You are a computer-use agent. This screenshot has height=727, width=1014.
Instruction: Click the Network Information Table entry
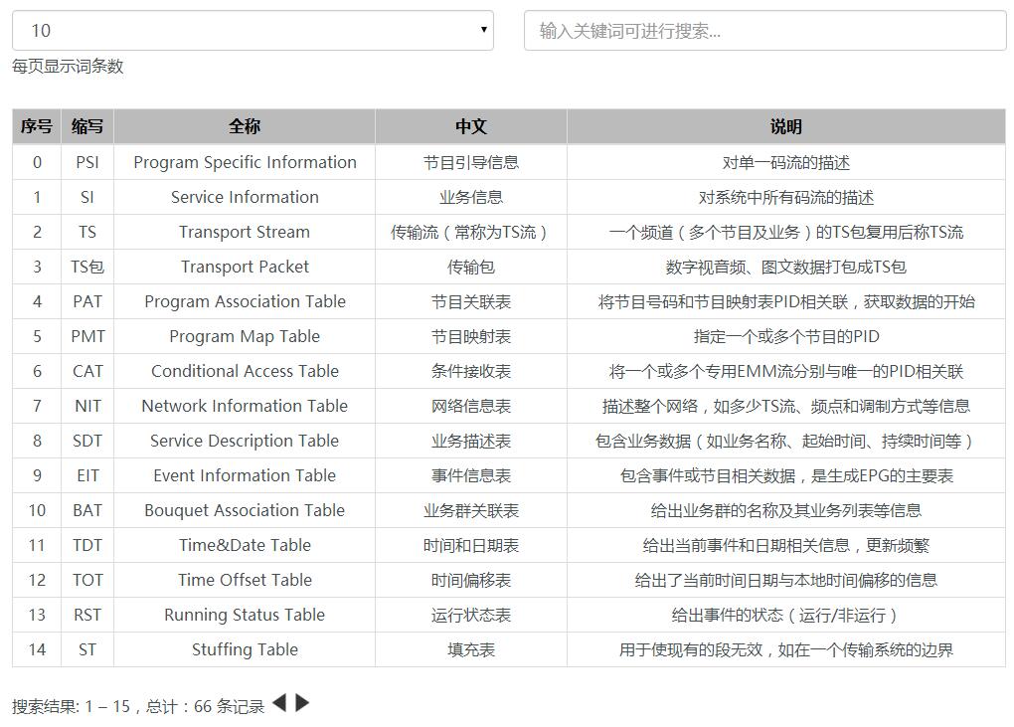(245, 406)
